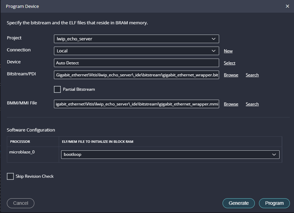The height and width of the screenshot is (213, 294).
Task: Search for the Bitstream/PDI file
Action: (252, 75)
